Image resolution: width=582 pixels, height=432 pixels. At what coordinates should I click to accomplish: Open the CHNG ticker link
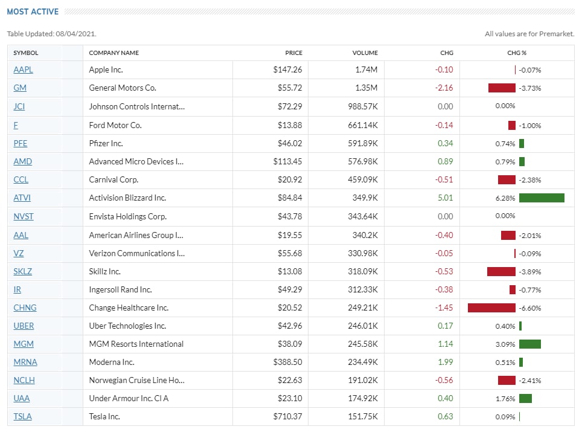click(25, 308)
